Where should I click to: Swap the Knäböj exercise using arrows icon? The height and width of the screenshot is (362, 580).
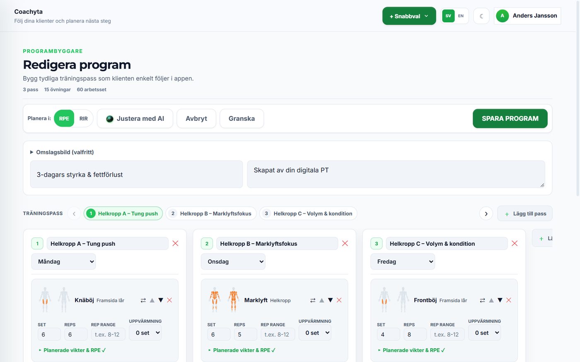(143, 300)
